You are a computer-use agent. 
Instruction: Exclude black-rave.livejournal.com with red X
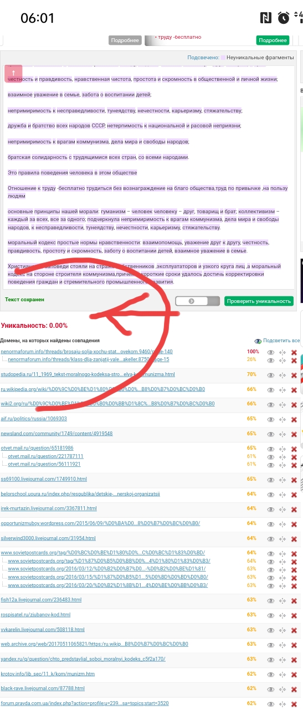(294, 688)
